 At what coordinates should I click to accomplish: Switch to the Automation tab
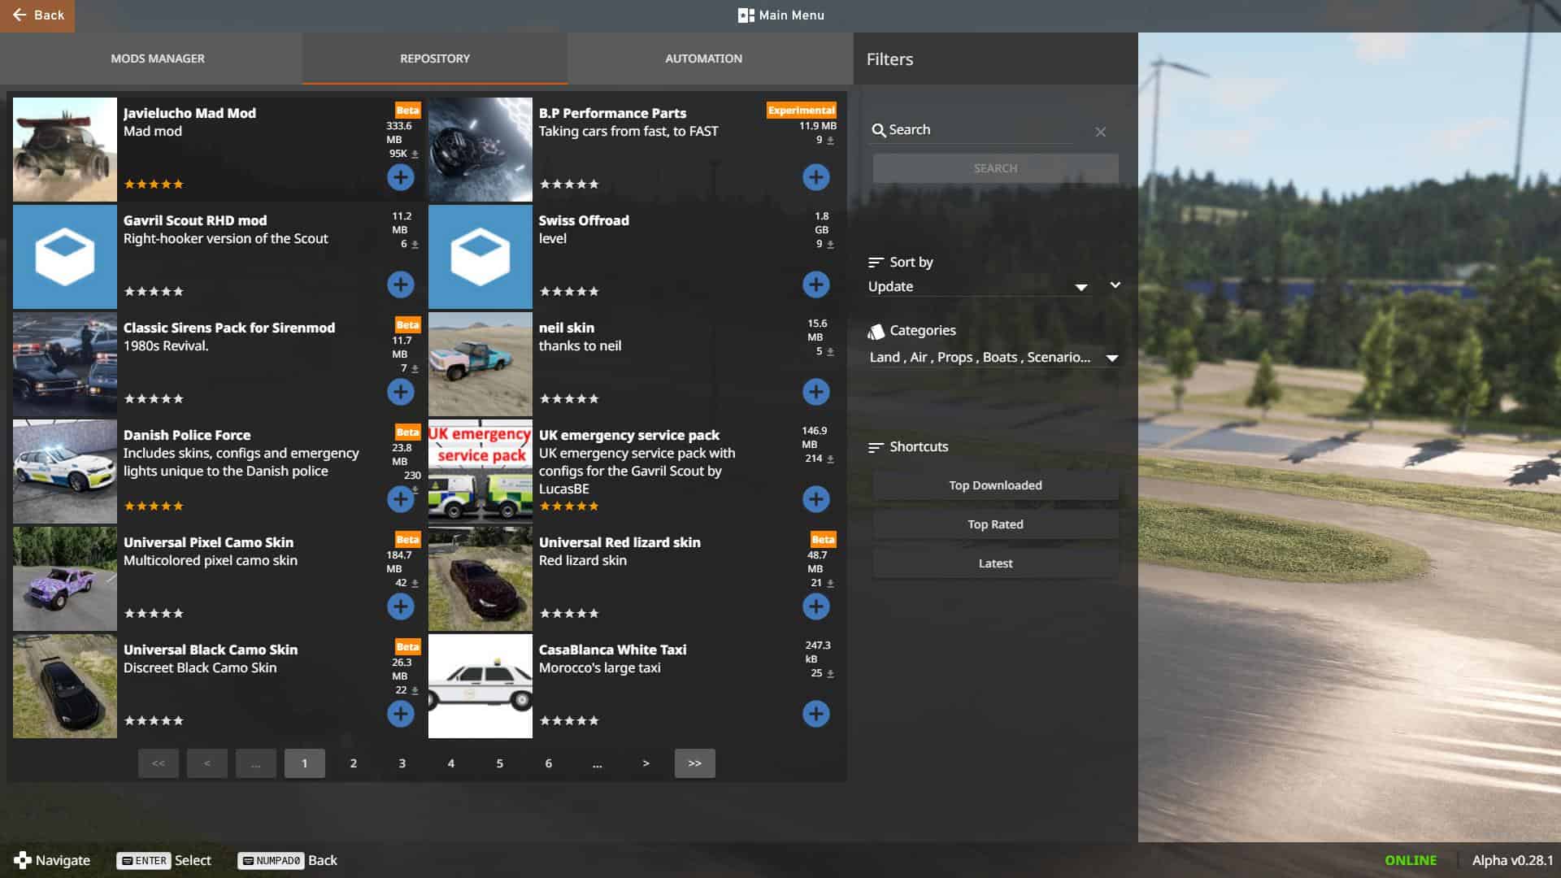pyautogui.click(x=704, y=59)
